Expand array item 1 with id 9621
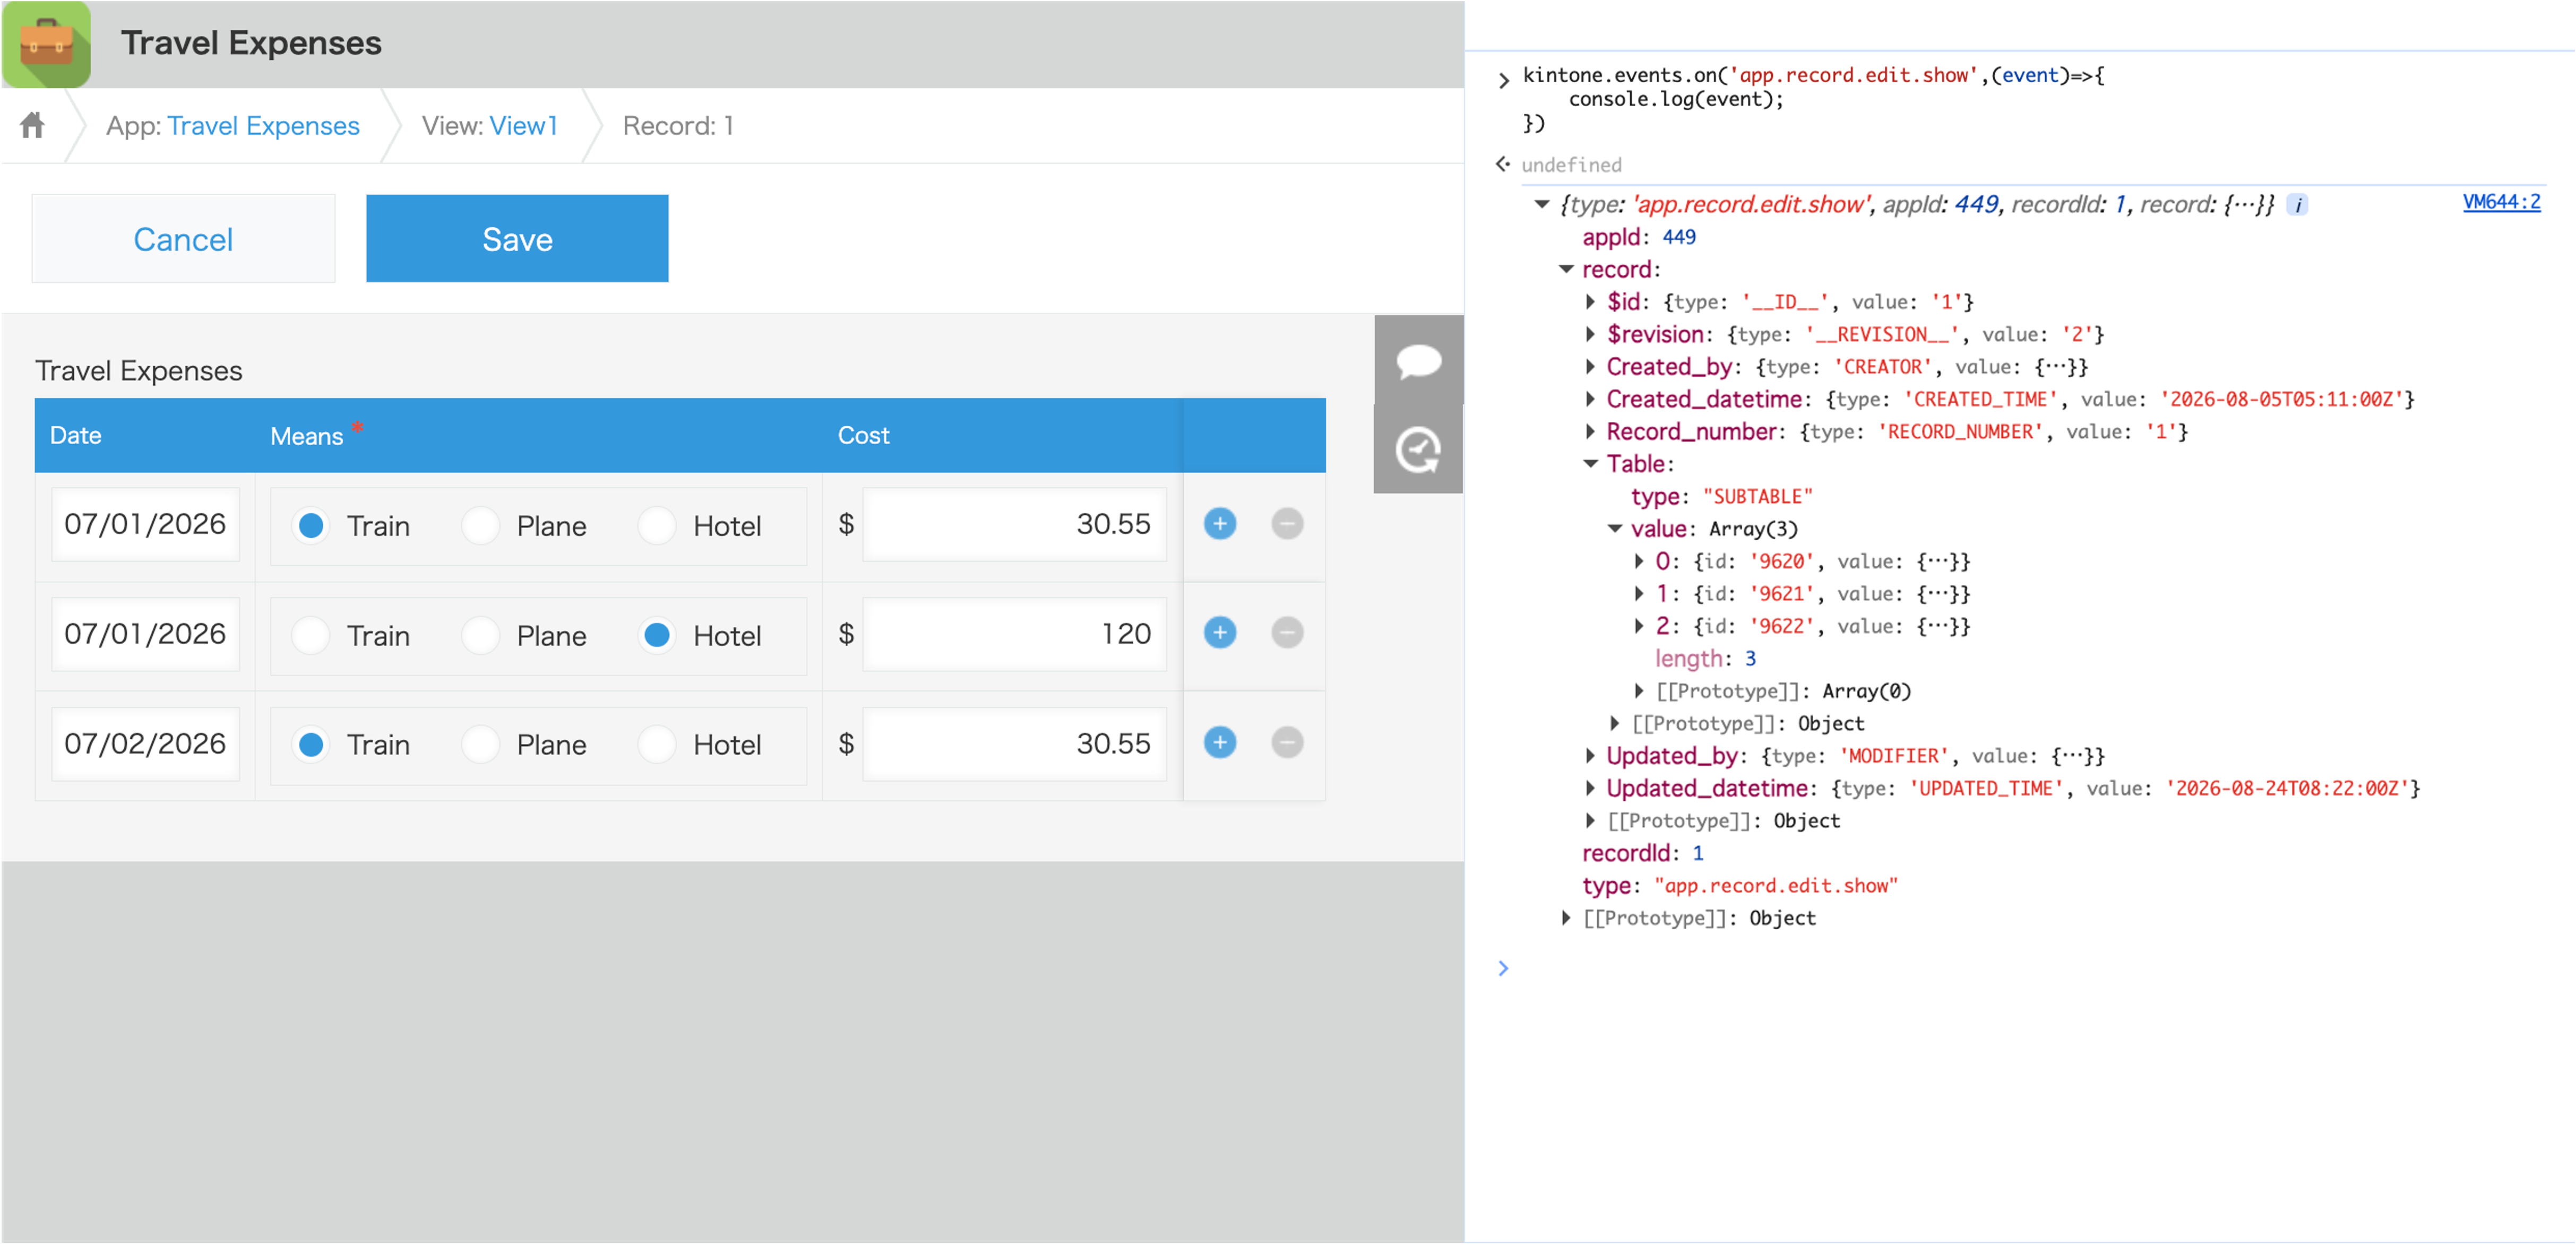Image resolution: width=2576 pixels, height=1245 pixels. point(1639,594)
